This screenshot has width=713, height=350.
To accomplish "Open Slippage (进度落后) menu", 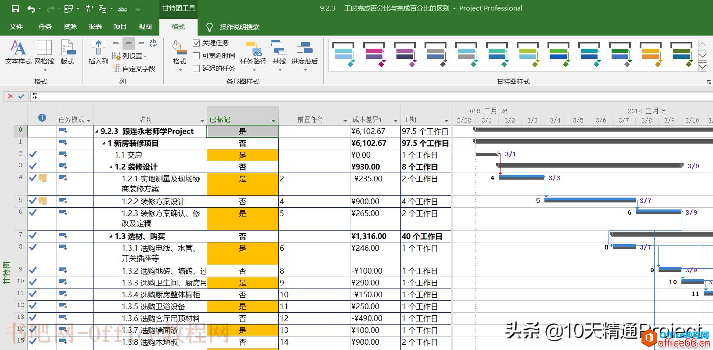I will click(x=305, y=55).
